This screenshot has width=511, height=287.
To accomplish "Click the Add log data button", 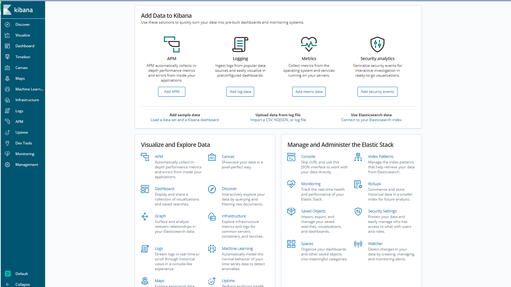I will [240, 92].
